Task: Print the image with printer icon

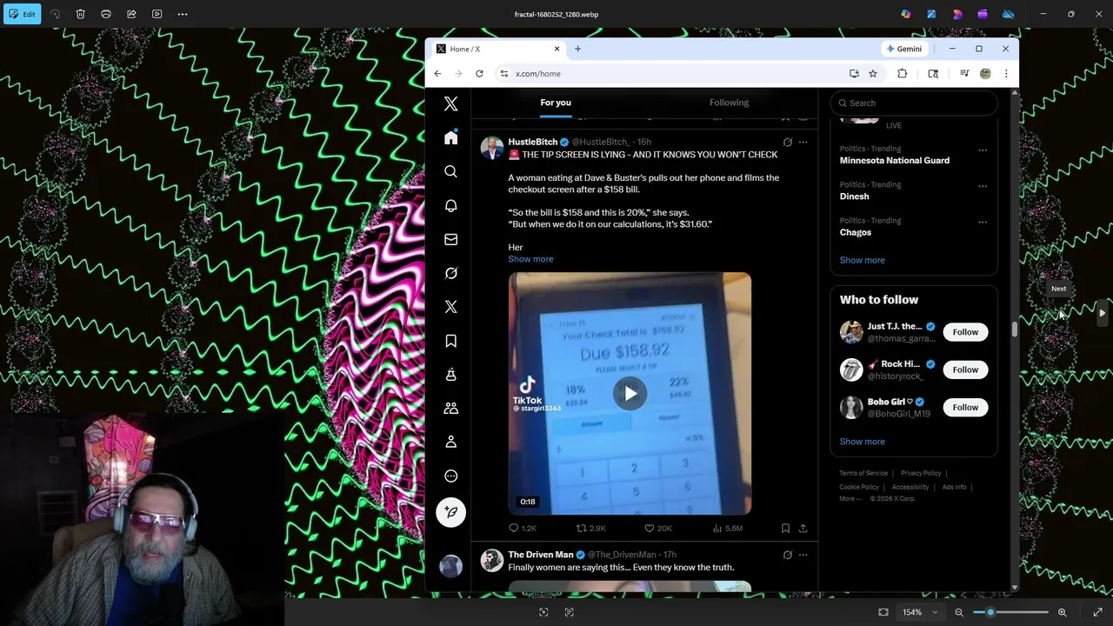Action: (x=106, y=14)
